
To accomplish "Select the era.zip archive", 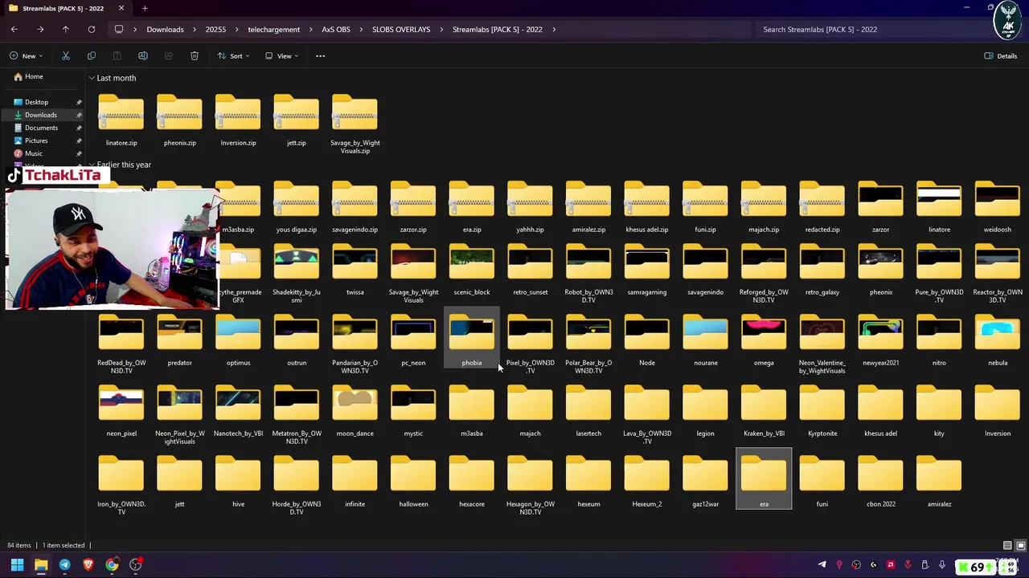I will click(x=472, y=208).
